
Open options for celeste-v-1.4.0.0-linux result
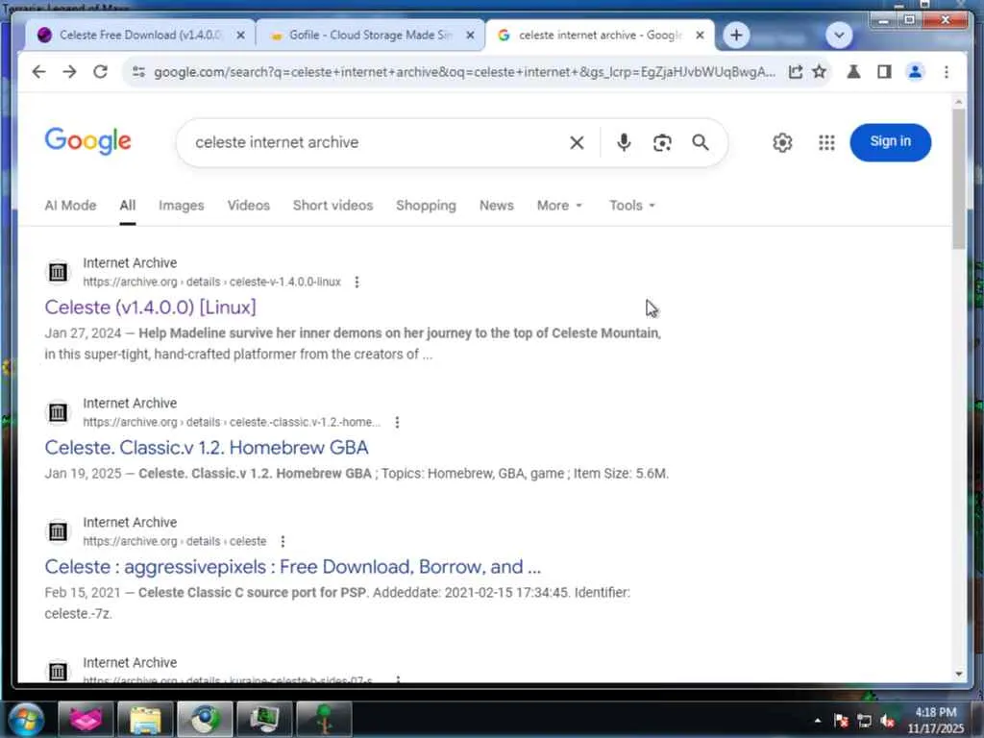pyautogui.click(x=357, y=283)
